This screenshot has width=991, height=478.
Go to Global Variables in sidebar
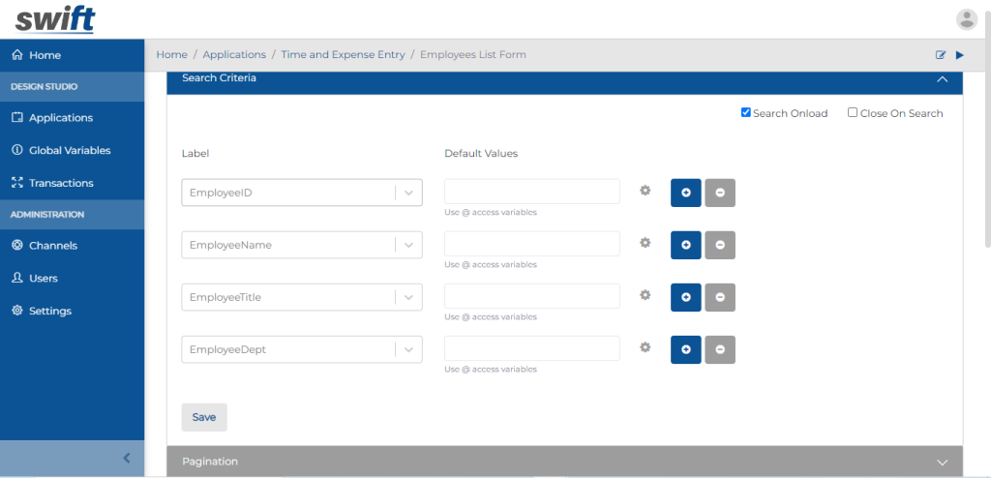pos(70,151)
